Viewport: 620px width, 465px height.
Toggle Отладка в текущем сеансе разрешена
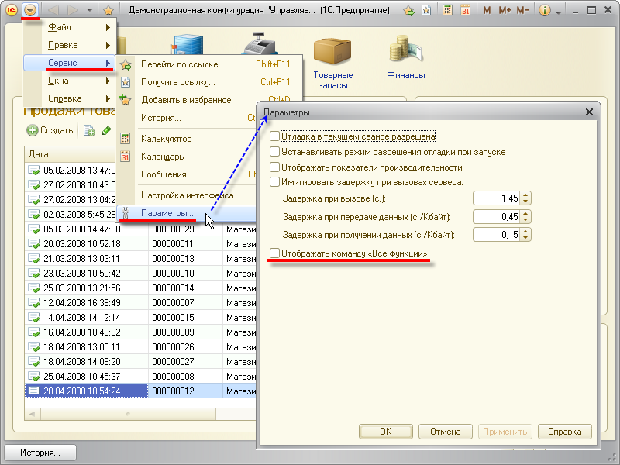tap(274, 136)
